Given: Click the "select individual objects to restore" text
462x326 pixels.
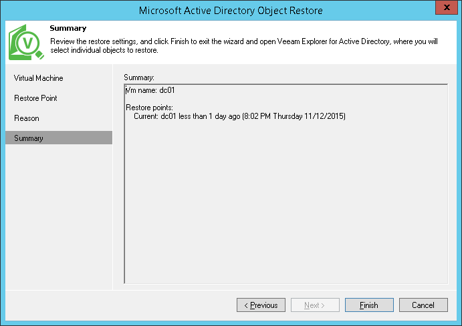Looking at the screenshot, I should (104, 50).
